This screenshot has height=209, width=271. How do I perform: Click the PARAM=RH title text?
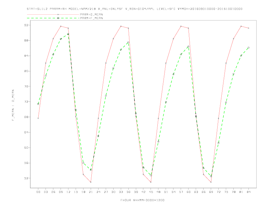pyautogui.click(x=58, y=9)
